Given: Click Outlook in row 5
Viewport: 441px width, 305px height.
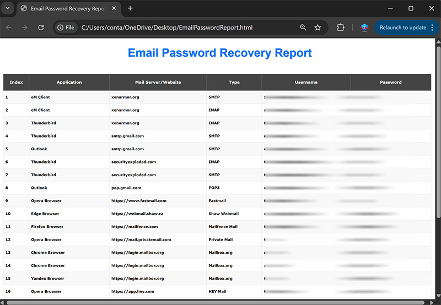Looking at the screenshot, I should click(39, 149).
